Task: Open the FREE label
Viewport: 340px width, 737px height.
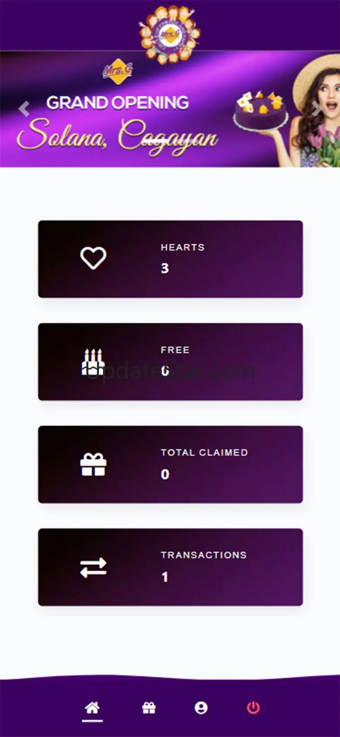Action: 175,350
